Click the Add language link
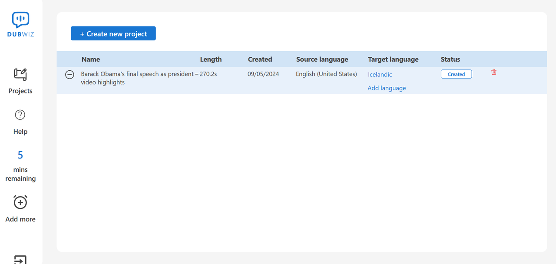The height and width of the screenshot is (264, 556). coord(387,88)
